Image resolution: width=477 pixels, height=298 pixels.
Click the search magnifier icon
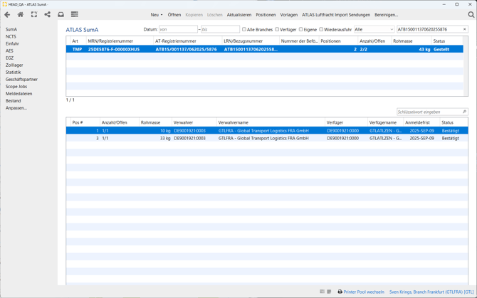(x=471, y=15)
